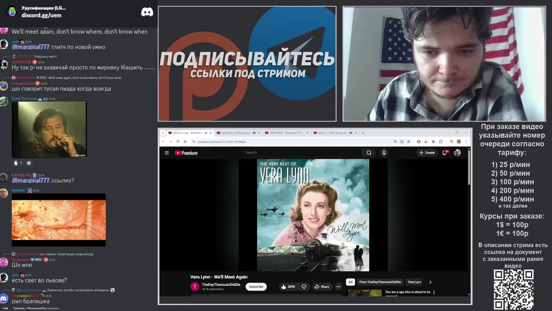Image resolution: width=552 pixels, height=311 pixels.
Task: Click username AZOV1LOVE in chat
Action: point(22,62)
